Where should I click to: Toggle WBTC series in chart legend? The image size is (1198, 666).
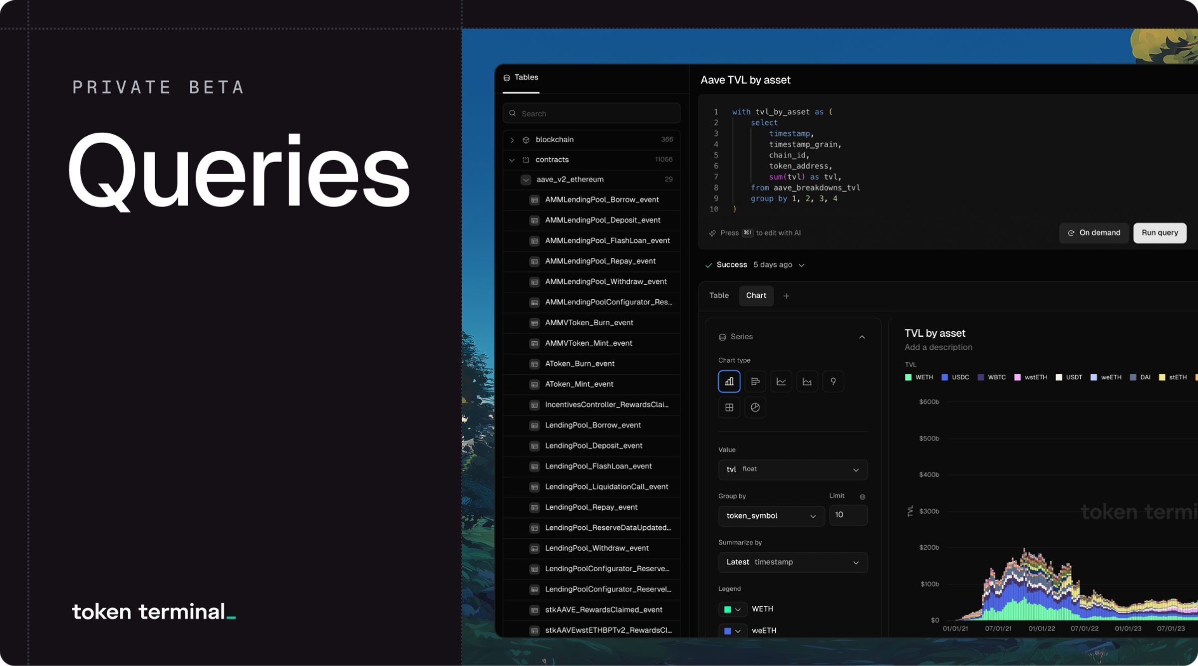991,378
